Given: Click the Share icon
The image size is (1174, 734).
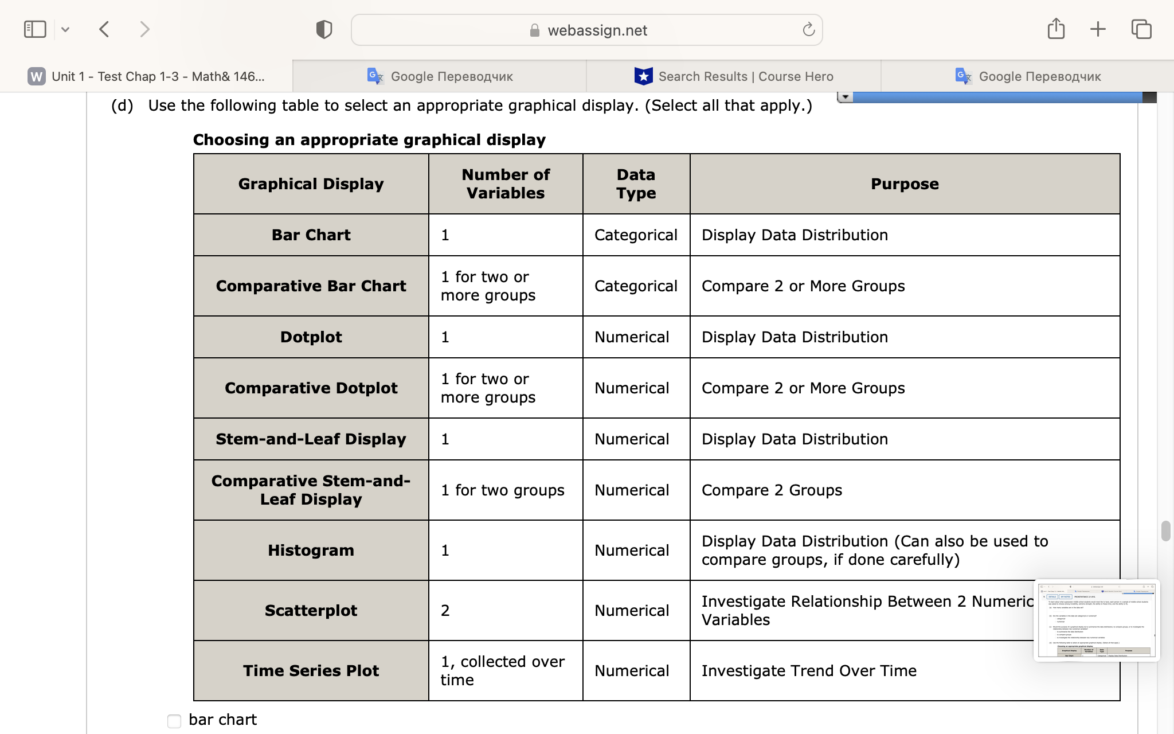Looking at the screenshot, I should click(x=1056, y=28).
